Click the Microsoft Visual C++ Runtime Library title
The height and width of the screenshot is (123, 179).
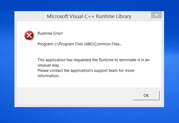pos(89,16)
